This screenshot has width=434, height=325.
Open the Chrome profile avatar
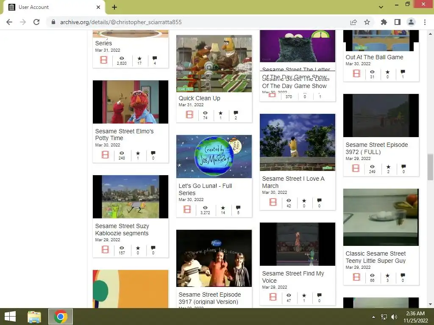tap(411, 22)
